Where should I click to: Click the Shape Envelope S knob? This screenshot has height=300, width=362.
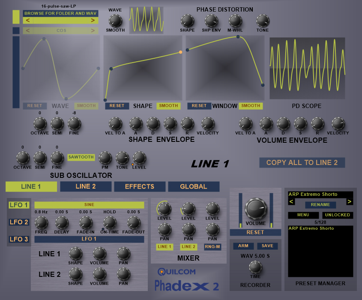[x=171, y=124]
